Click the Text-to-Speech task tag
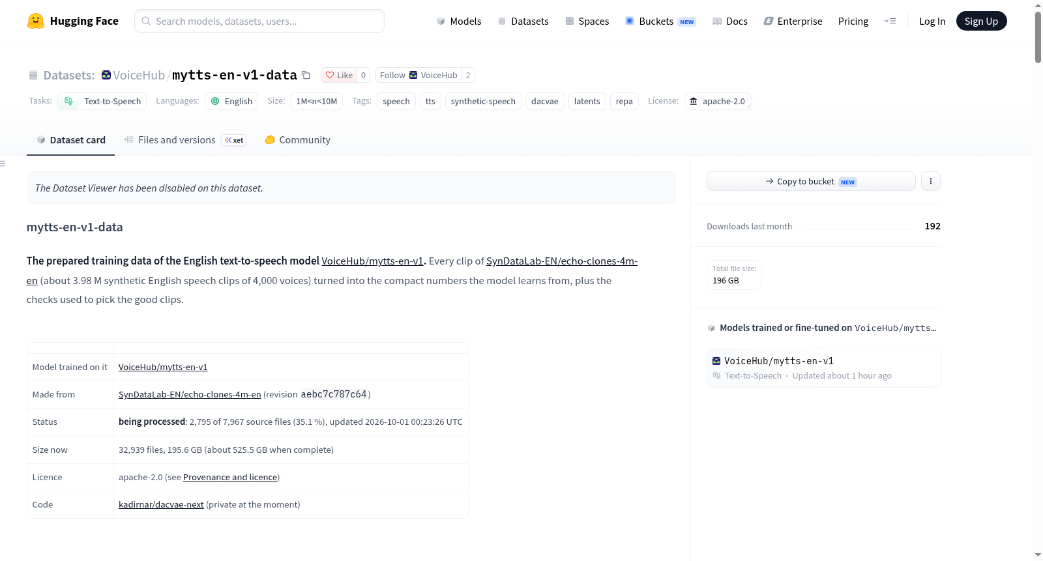 click(102, 101)
